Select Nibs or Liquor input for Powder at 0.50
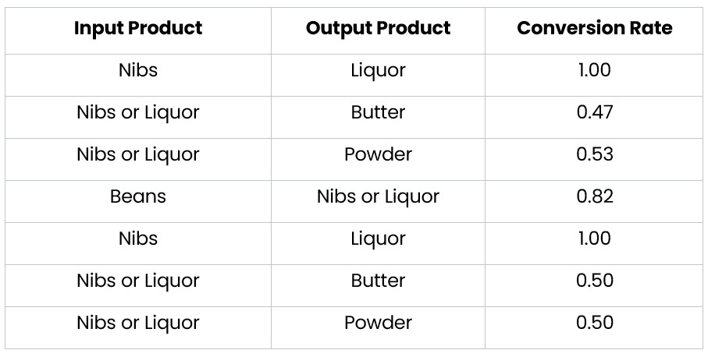The height and width of the screenshot is (357, 708). [x=138, y=323]
